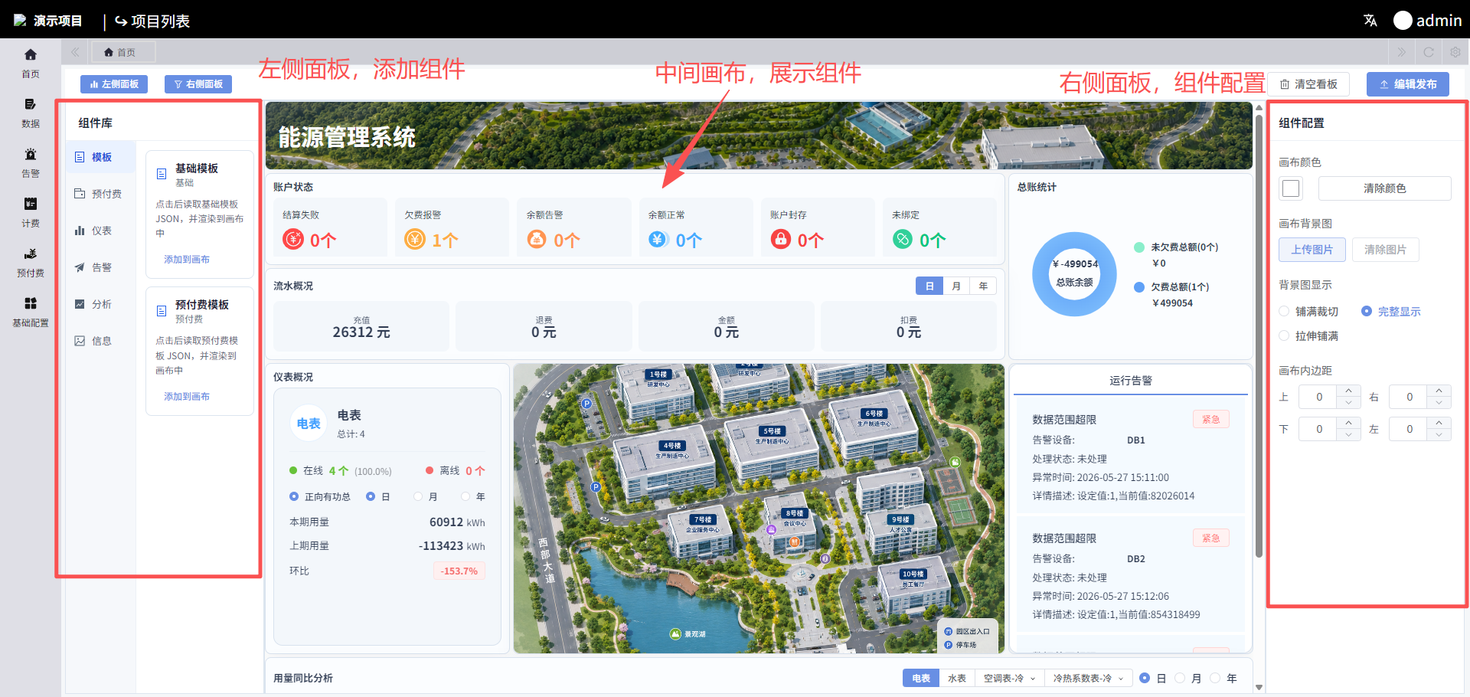Open the 告警 sidebar alarm icon
Screen dimensions: 1470x697
coord(31,154)
